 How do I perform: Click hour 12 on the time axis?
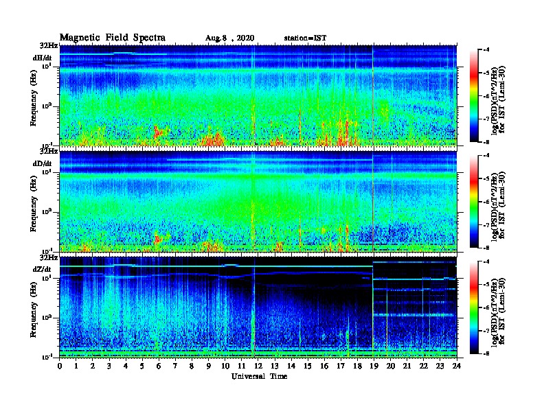(258, 366)
